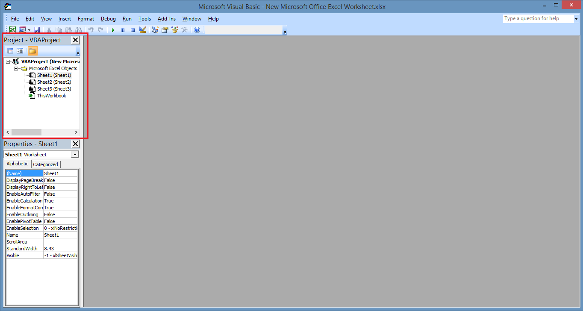This screenshot has height=311, width=583.
Task: Open the View menu
Action: click(x=46, y=19)
